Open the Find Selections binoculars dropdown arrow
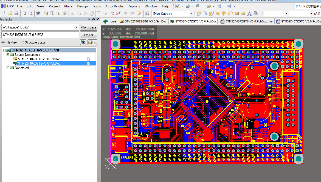Viewport: 321px width, 182px height. pyautogui.click(x=203, y=6)
